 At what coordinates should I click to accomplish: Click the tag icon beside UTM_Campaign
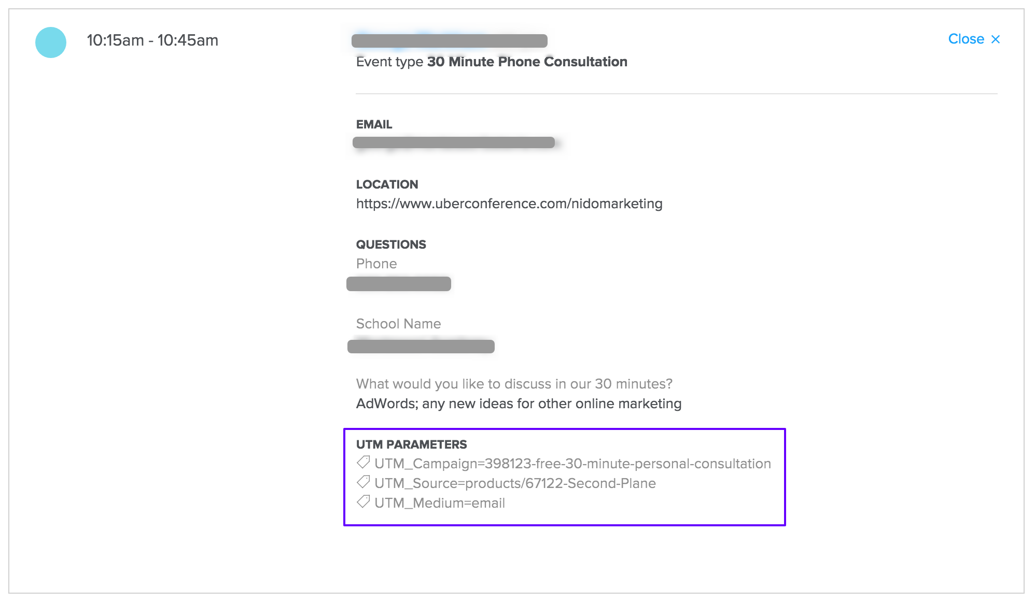click(363, 462)
